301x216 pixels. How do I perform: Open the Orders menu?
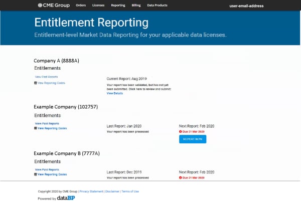pyautogui.click(x=80, y=5)
